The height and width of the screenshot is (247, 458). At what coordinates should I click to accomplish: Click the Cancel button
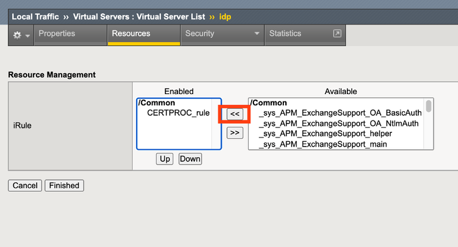[25, 185]
